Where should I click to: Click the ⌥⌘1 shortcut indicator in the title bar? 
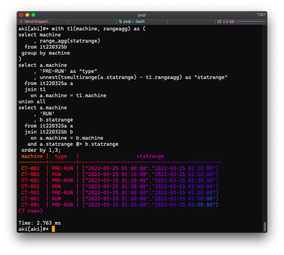[261, 15]
